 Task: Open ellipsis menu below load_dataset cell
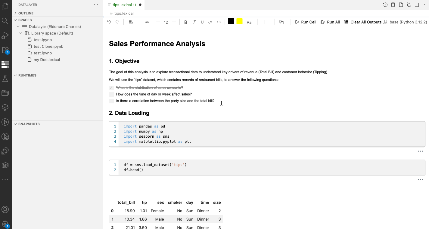tap(421, 180)
